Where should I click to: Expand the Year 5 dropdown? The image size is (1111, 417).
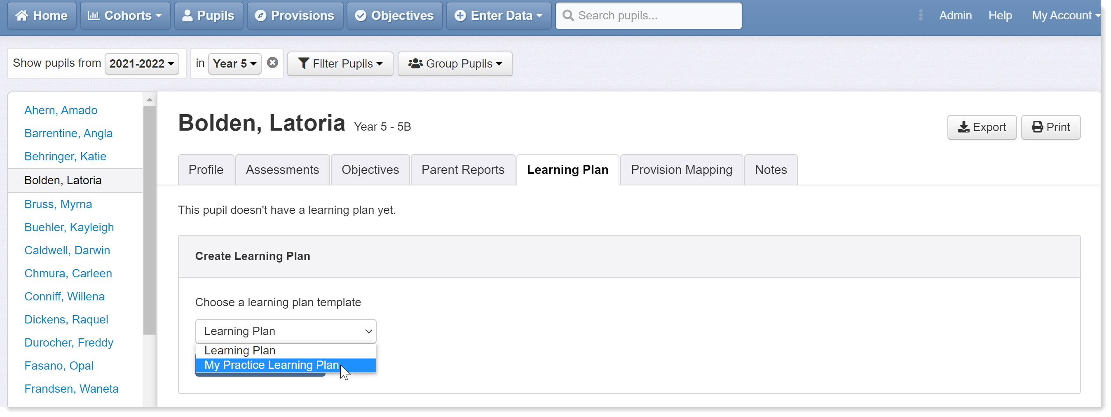click(x=234, y=64)
